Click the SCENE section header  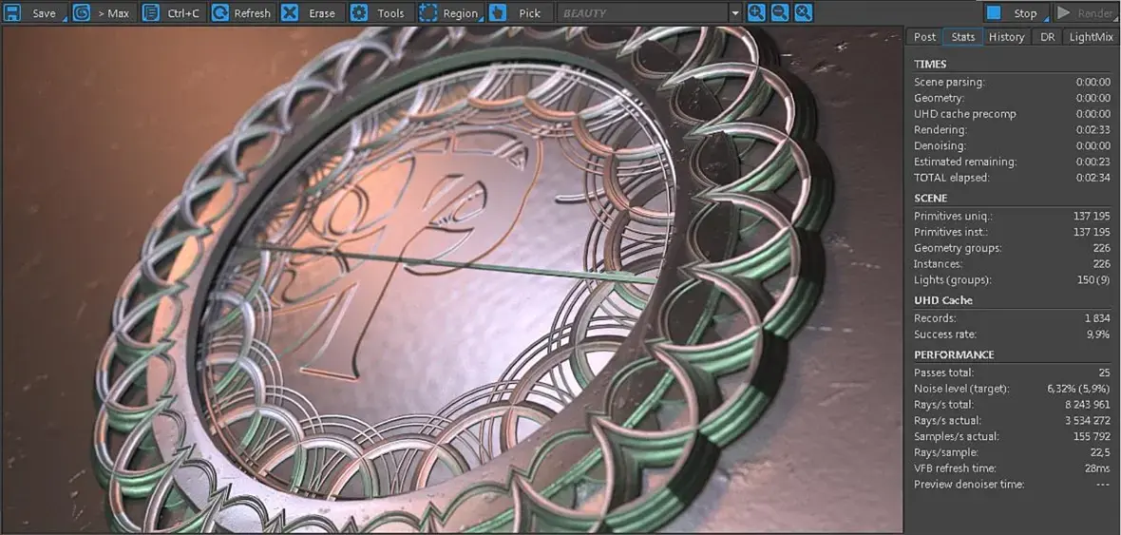pyautogui.click(x=930, y=198)
